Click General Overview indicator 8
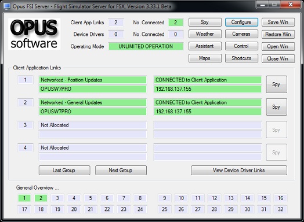304x222 pixels. (140, 198)
